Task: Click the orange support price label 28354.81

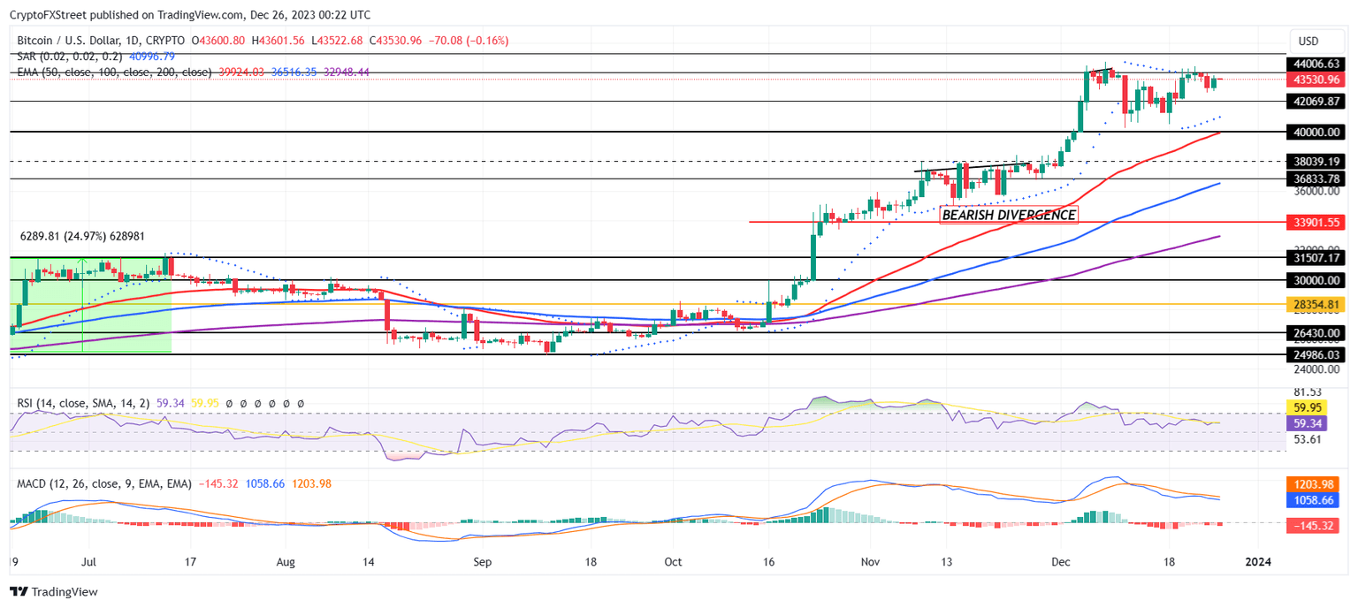Action: click(1316, 304)
